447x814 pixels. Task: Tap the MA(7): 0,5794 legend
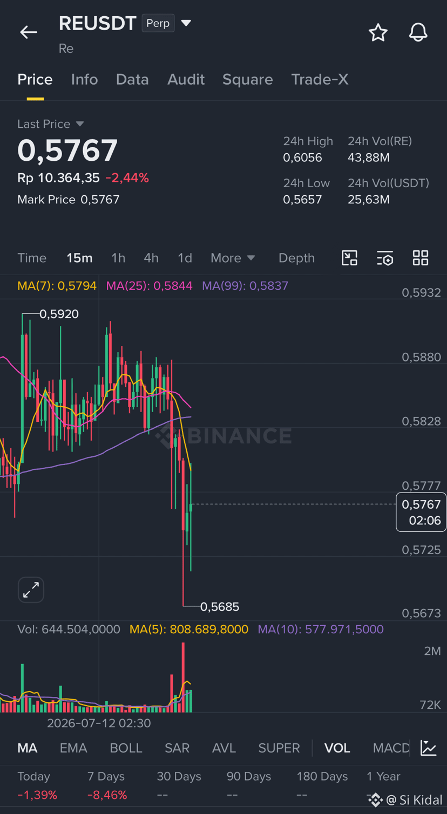point(57,286)
